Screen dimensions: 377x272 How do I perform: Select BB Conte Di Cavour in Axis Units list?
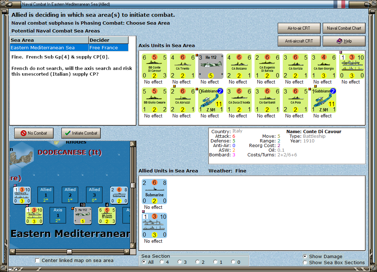pos(154,66)
